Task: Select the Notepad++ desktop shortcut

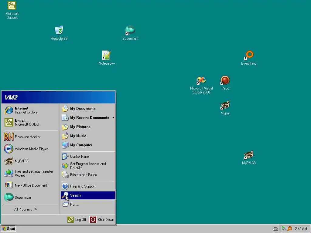Action: [107, 58]
